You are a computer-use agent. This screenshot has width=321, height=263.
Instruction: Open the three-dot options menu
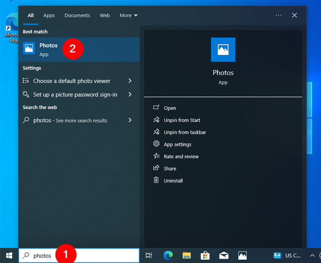(278, 15)
